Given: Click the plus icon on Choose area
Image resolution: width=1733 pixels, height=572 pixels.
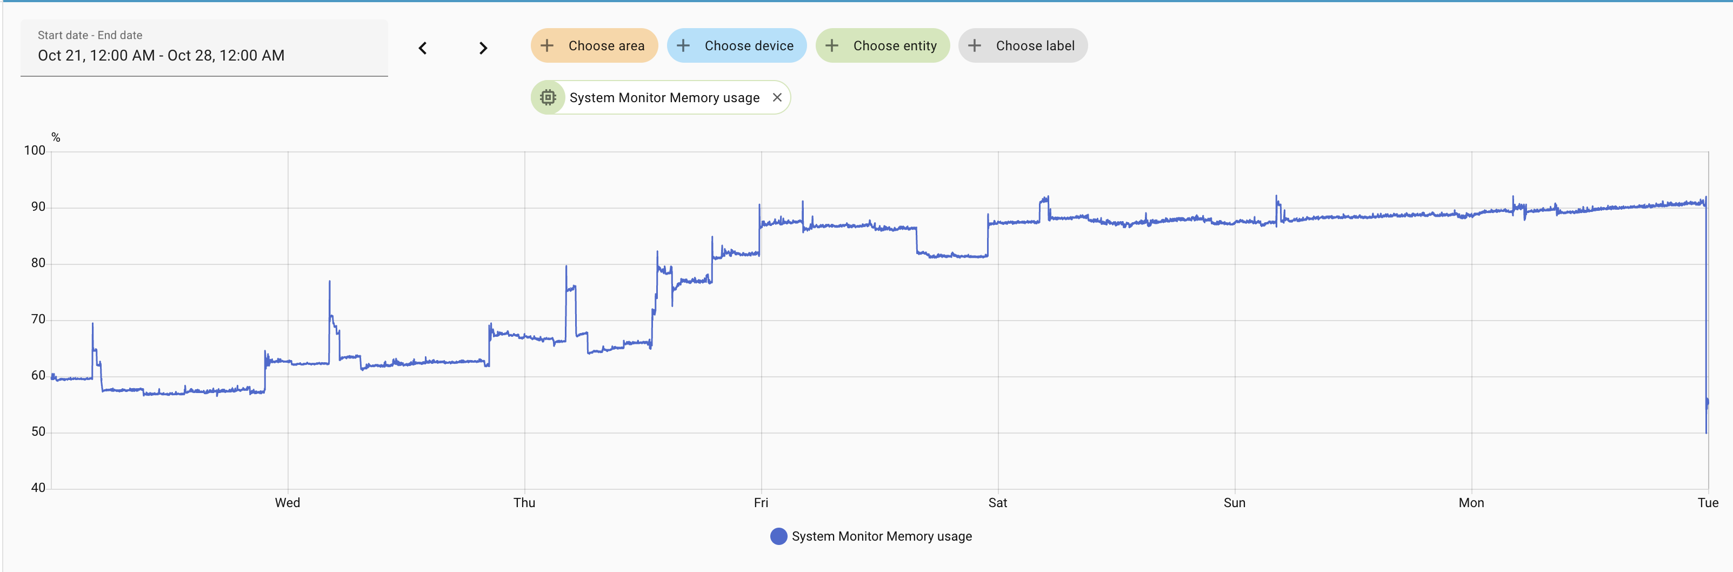Looking at the screenshot, I should coord(548,45).
